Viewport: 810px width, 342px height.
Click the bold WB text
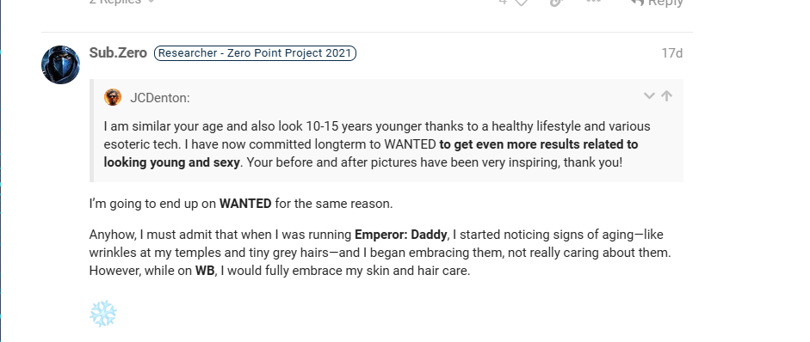point(205,271)
